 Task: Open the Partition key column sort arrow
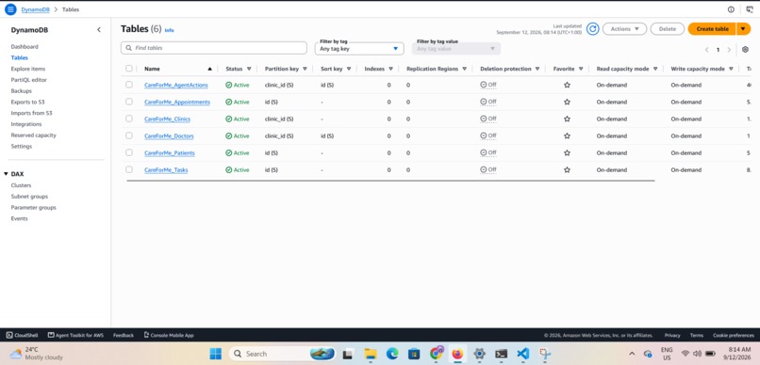pos(305,69)
